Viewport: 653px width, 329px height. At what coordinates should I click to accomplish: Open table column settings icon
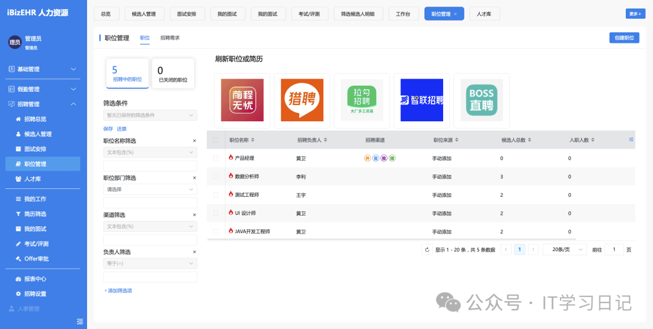coord(631,139)
